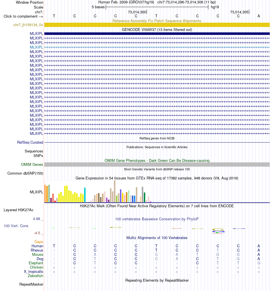Image resolution: width=270 pixels, height=291 pixels.
Task: Click the 4.88 PhyloP upper scale value
Action: (37, 219)
